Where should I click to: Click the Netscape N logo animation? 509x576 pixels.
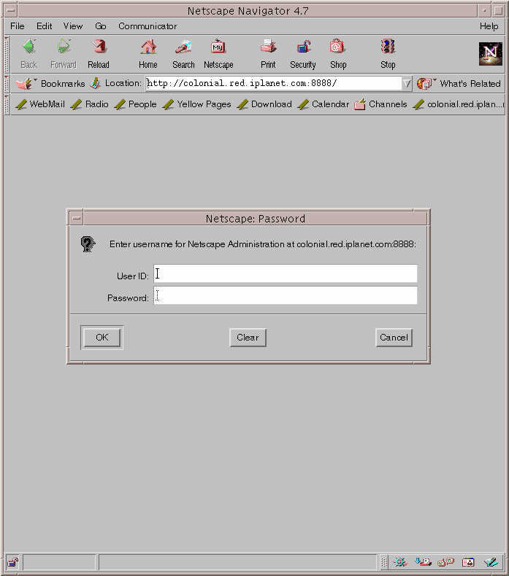490,54
